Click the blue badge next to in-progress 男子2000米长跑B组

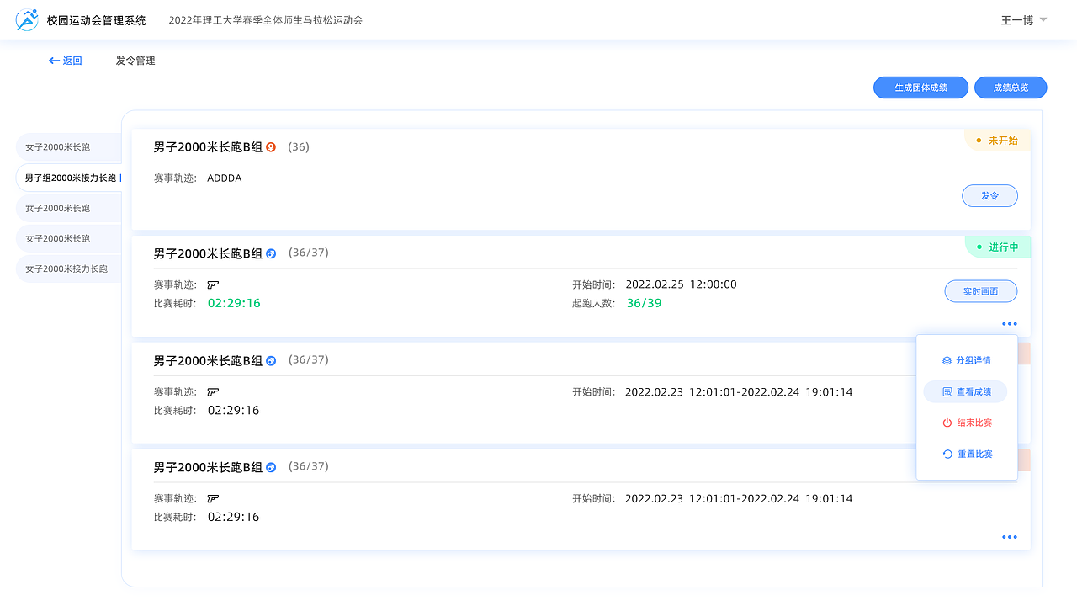tap(270, 252)
